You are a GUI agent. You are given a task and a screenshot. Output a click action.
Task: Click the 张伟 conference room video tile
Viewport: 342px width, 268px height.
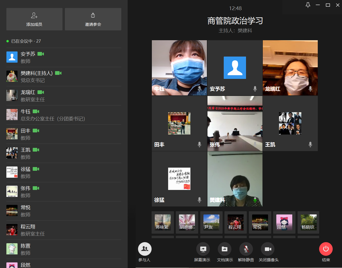point(235,123)
